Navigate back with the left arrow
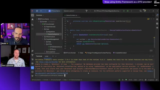The height and width of the screenshot is (90, 160). click(x=41, y=11)
